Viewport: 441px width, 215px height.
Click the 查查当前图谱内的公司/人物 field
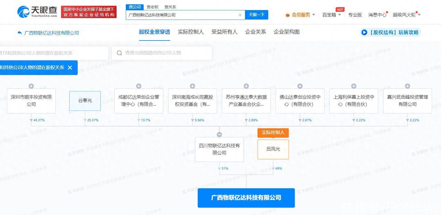click(162, 53)
